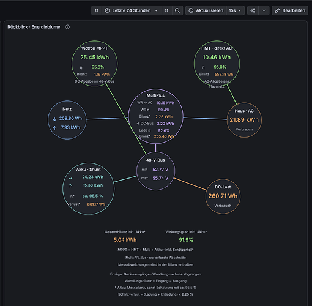The height and width of the screenshot is (306, 312).
Task: Click the '21.89 kWh' Haus consumption value
Action: coord(244,120)
